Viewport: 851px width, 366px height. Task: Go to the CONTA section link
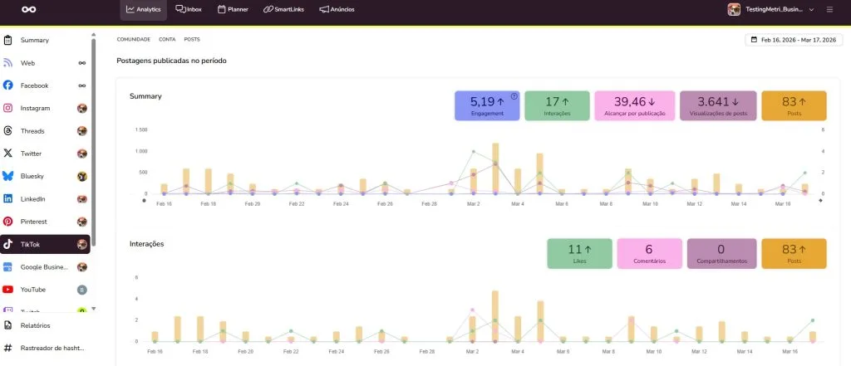click(x=167, y=39)
